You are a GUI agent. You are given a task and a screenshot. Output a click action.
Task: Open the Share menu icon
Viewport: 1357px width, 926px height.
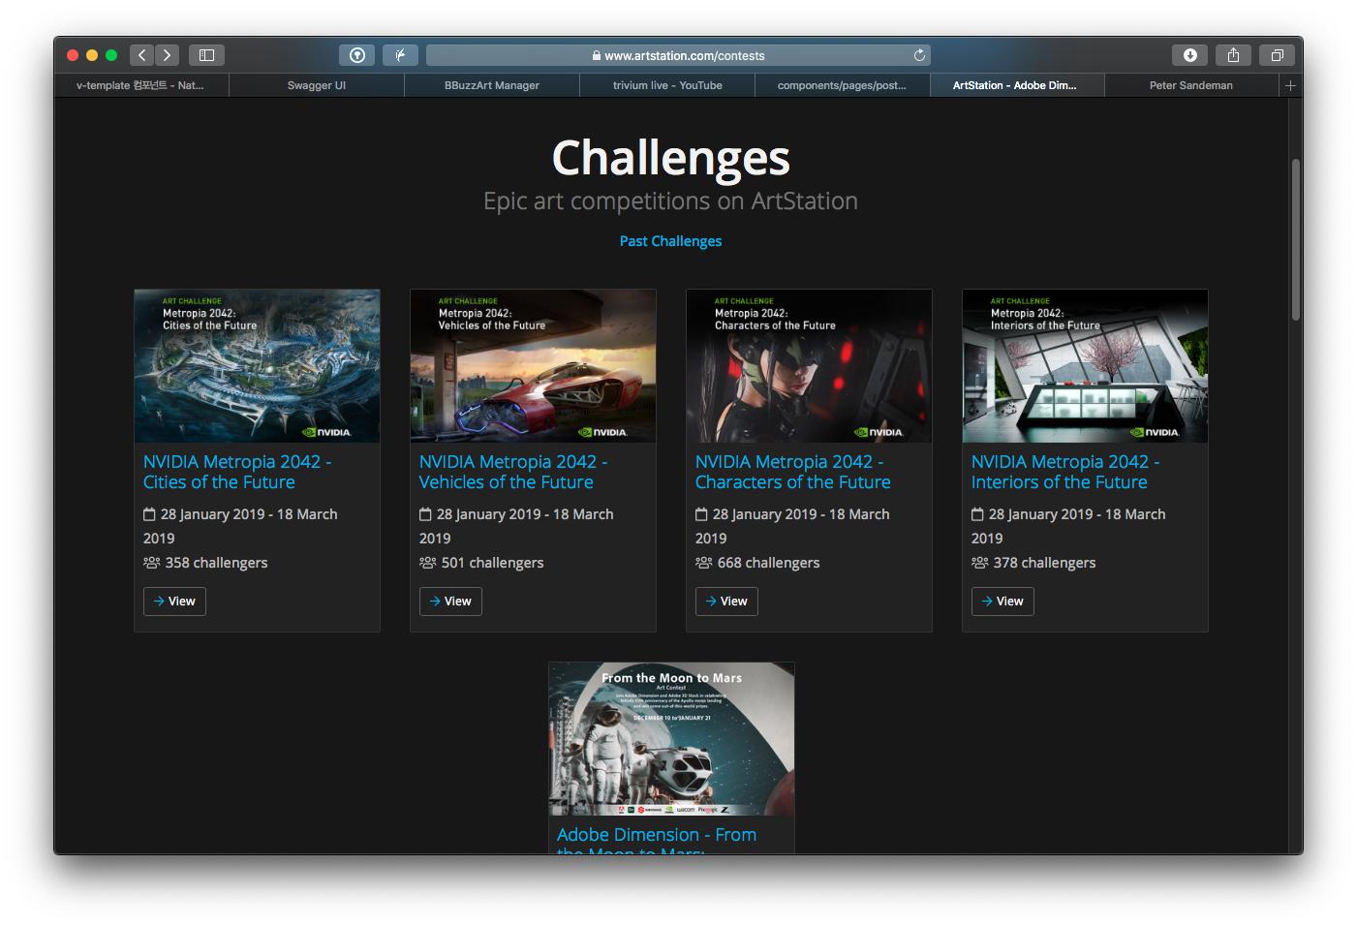tap(1233, 55)
